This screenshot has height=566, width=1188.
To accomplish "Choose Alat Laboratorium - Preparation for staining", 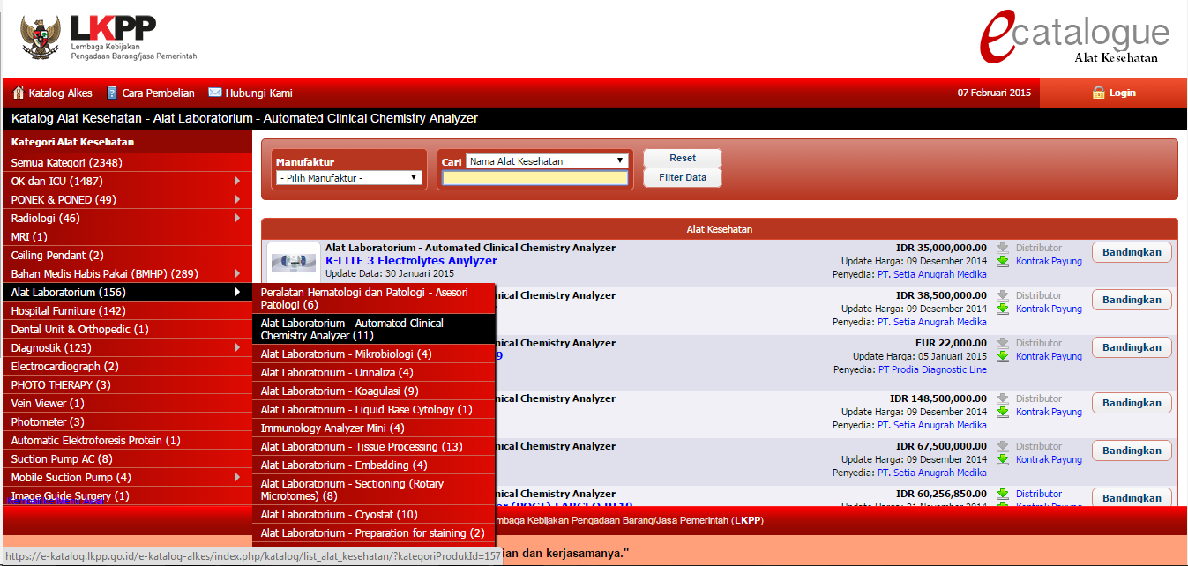I will tap(375, 533).
